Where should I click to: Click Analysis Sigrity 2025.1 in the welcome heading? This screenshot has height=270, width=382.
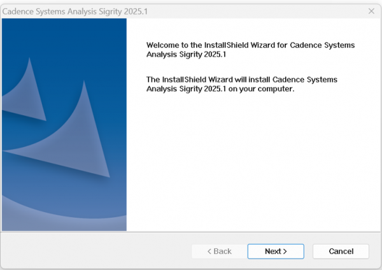186,54
